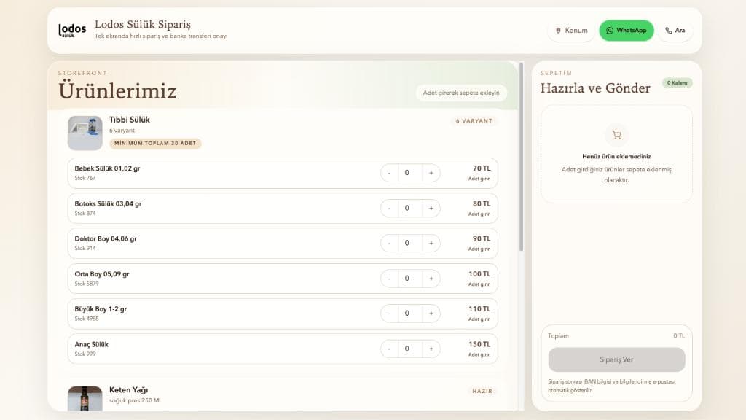Open the Konum location button

572,31
